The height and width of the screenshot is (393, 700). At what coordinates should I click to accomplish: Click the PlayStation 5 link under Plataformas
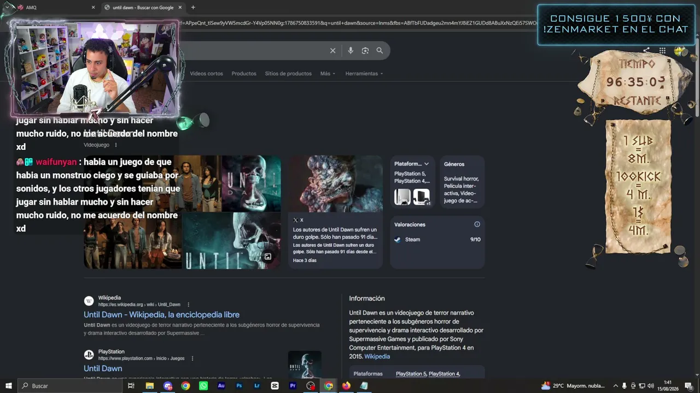coord(411,374)
